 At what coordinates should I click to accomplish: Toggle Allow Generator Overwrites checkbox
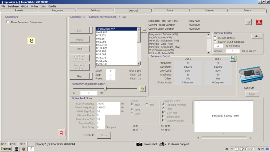pos(7,22)
